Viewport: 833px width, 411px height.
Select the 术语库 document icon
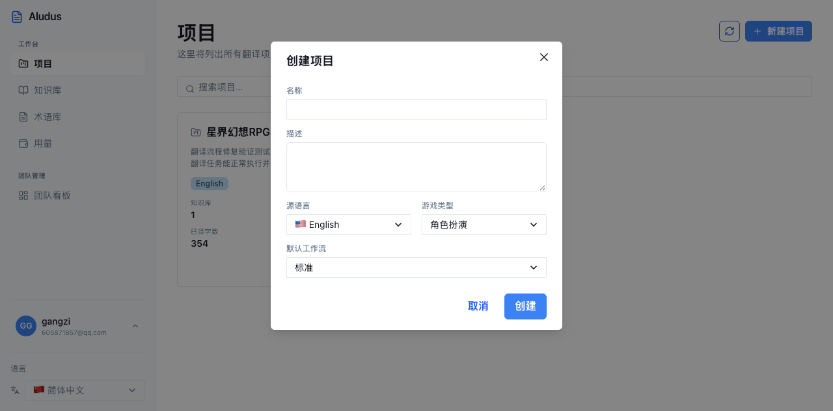click(23, 117)
